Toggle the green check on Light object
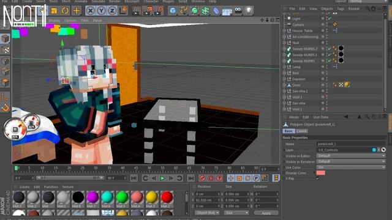 [x=330, y=18]
